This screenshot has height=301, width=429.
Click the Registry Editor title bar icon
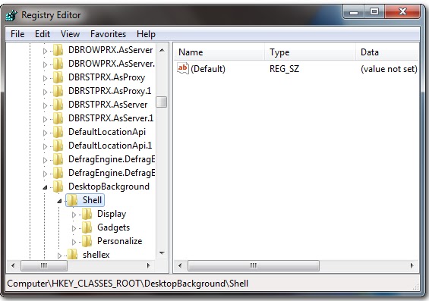pos(11,15)
